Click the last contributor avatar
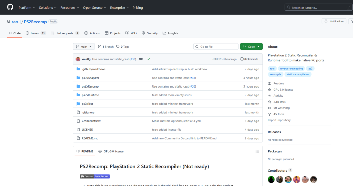Image resolution: width=353 pixels, height=186 pixels. [314, 179]
